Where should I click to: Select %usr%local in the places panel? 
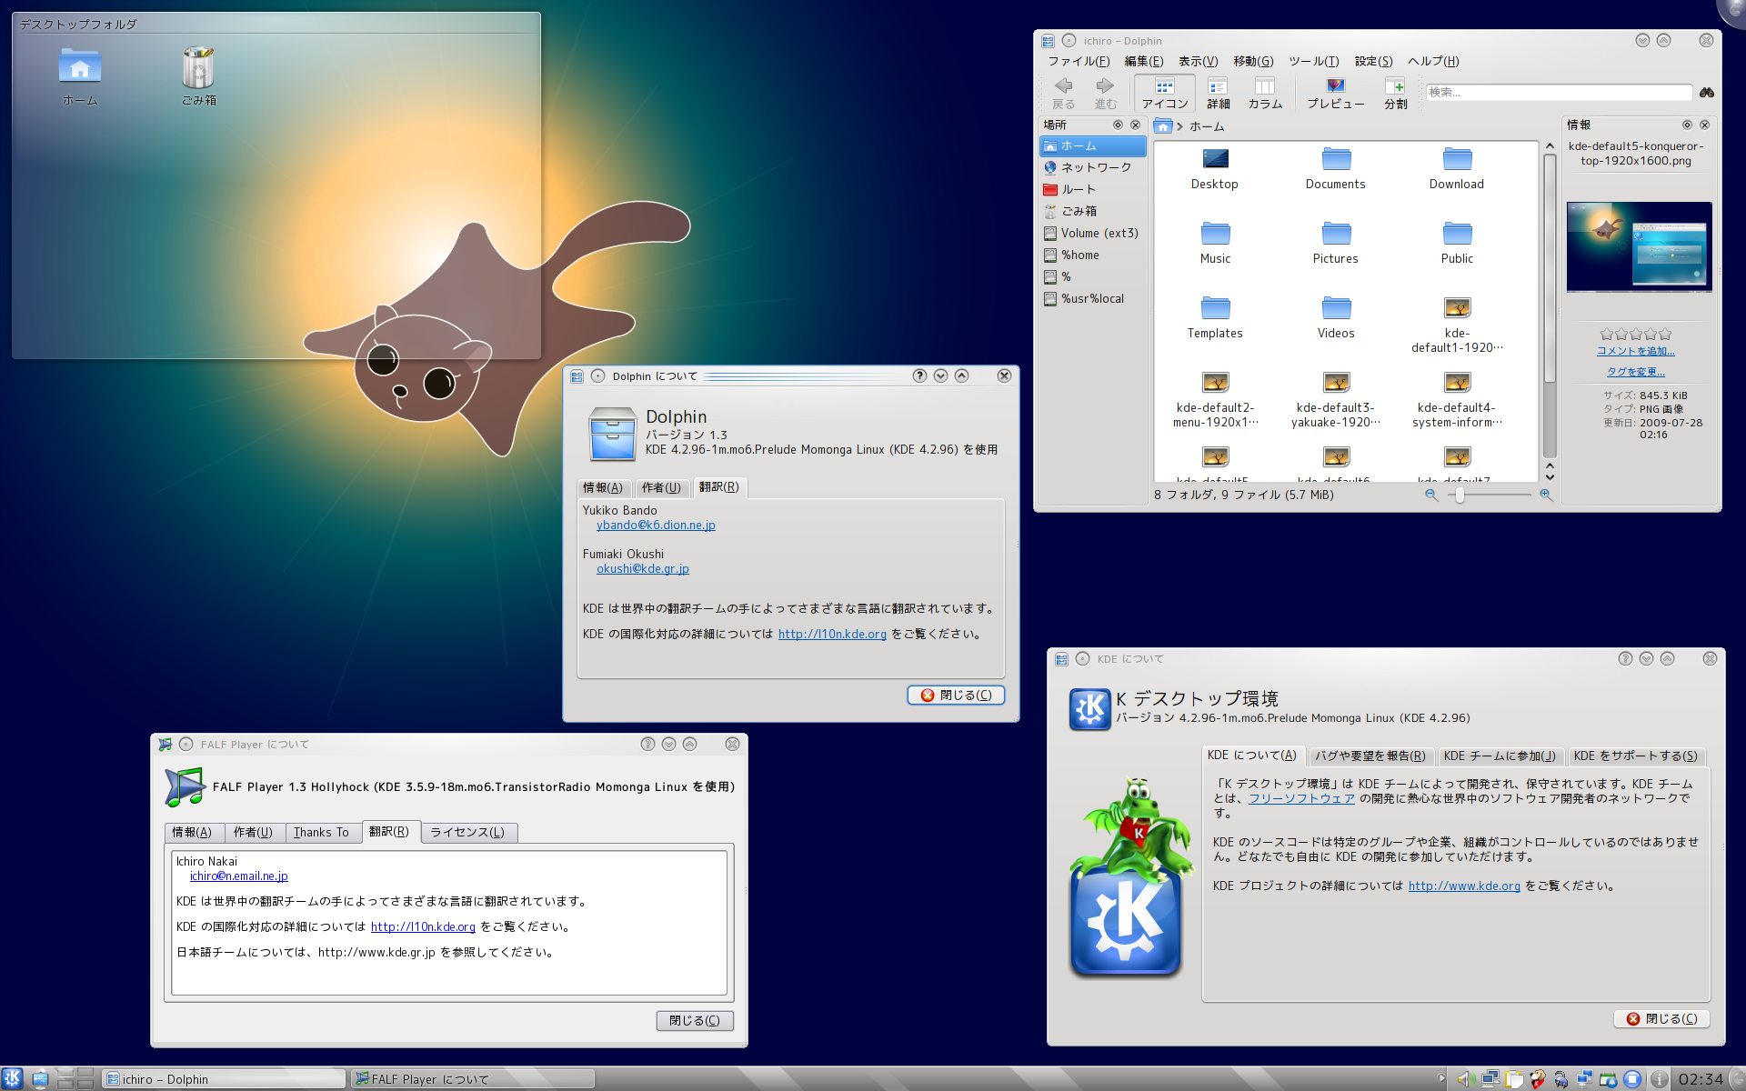pyautogui.click(x=1093, y=298)
